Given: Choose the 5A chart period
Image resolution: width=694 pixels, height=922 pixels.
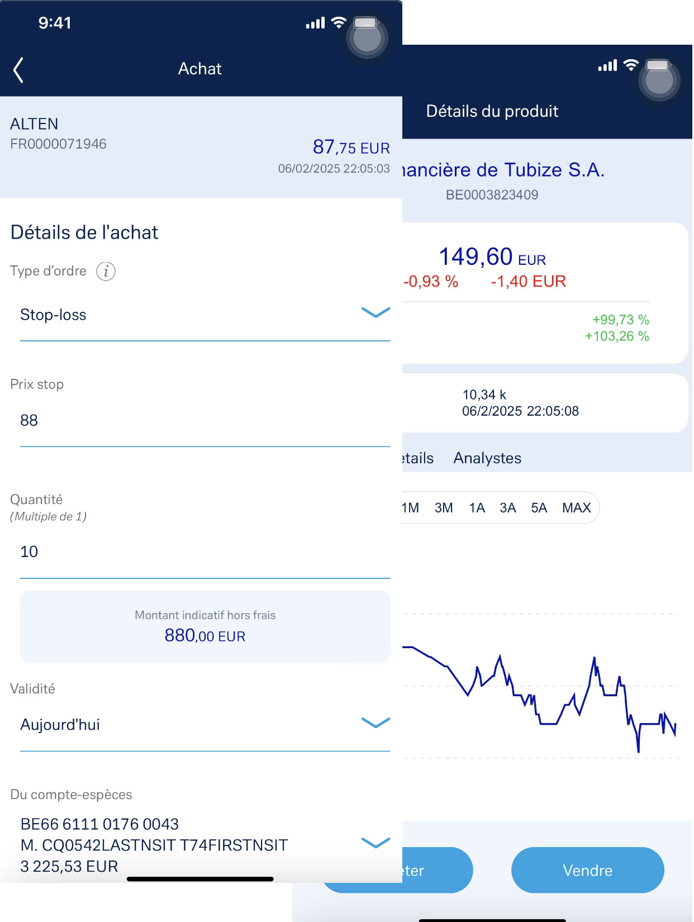Looking at the screenshot, I should tap(539, 508).
